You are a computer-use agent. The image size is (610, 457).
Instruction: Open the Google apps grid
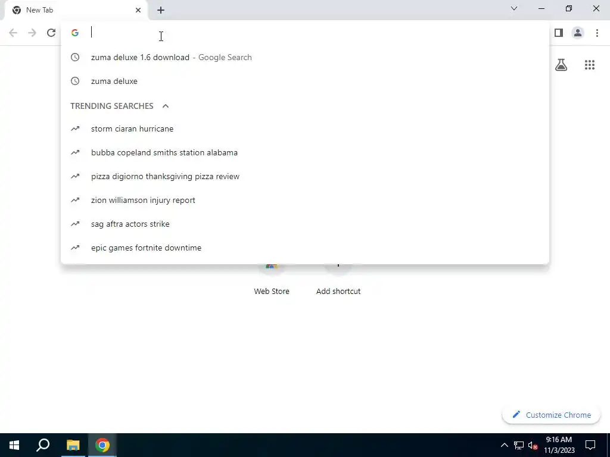coord(590,65)
